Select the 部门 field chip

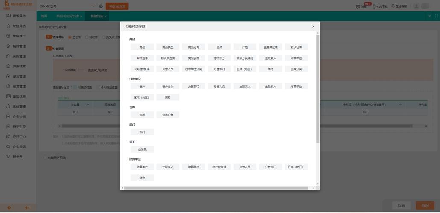point(142,132)
